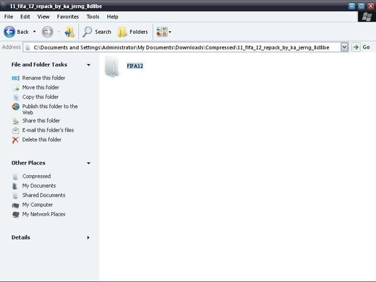Open the Views dropdown arrow

(170, 32)
